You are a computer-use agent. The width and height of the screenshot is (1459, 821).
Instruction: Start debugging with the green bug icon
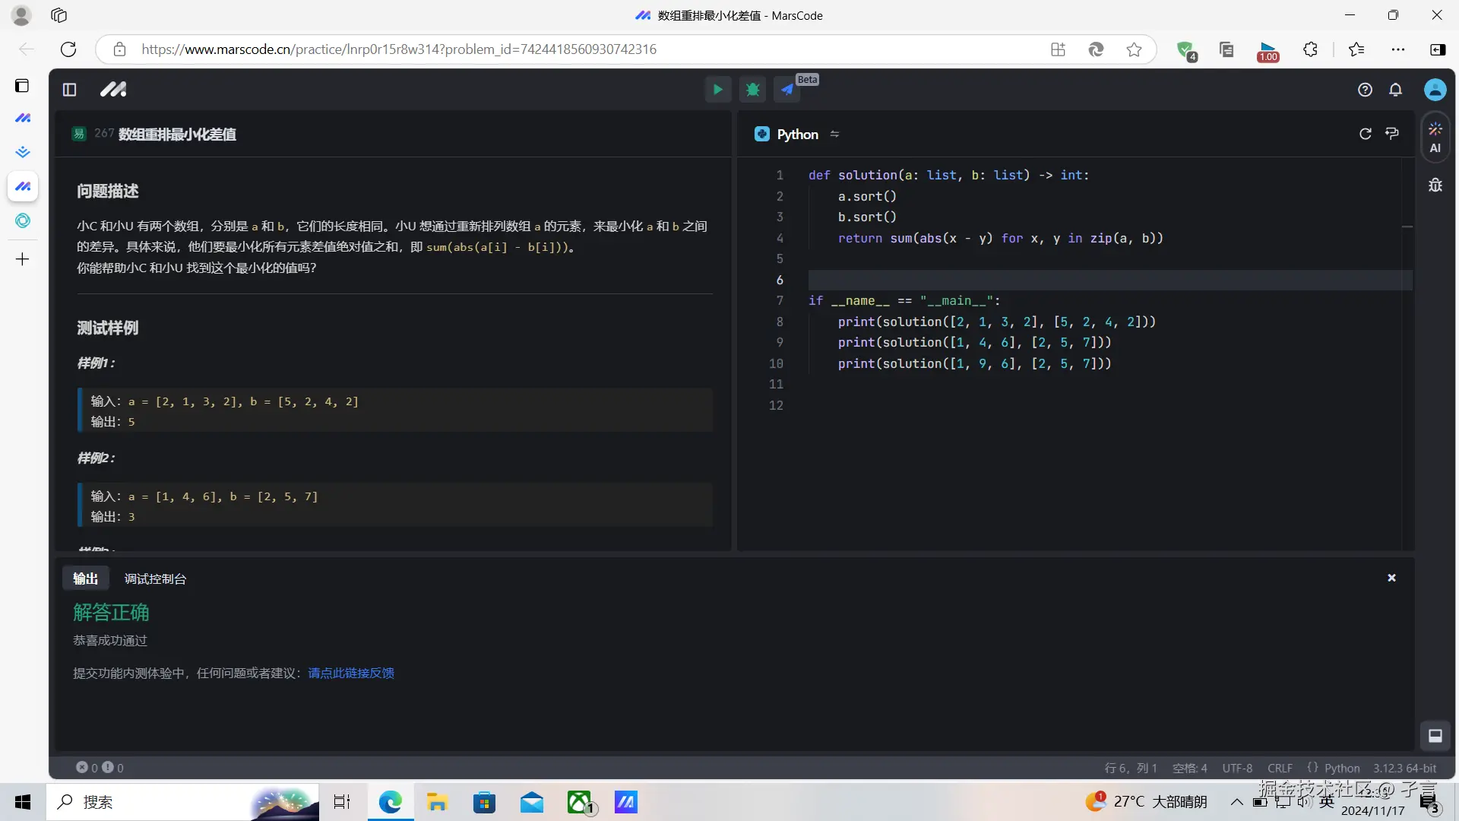tap(752, 90)
